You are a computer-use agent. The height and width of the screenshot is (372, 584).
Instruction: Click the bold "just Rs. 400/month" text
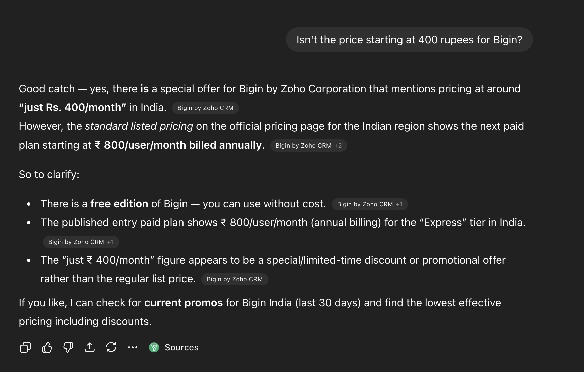[72, 107]
